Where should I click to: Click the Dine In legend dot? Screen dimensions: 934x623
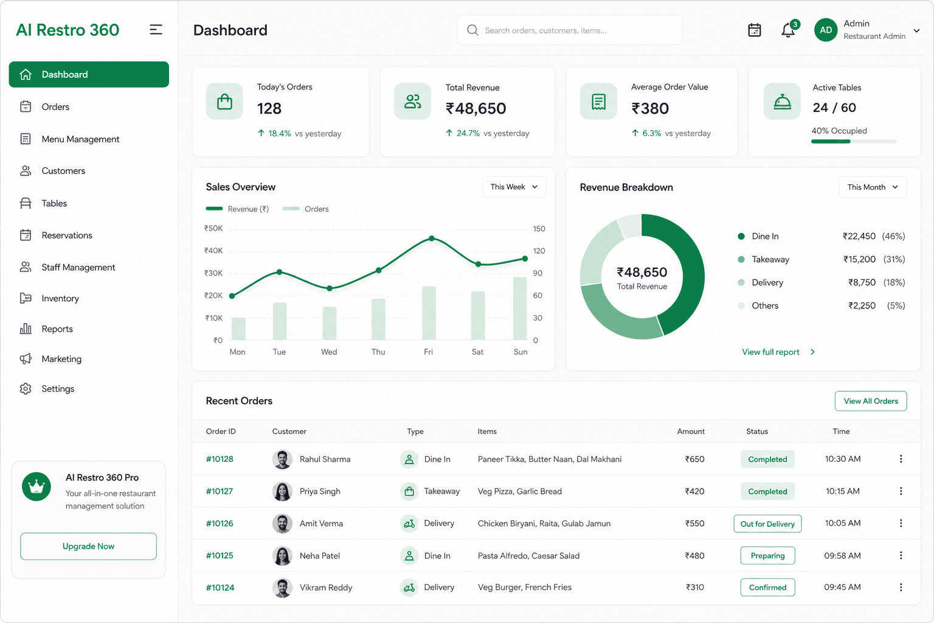pos(741,236)
